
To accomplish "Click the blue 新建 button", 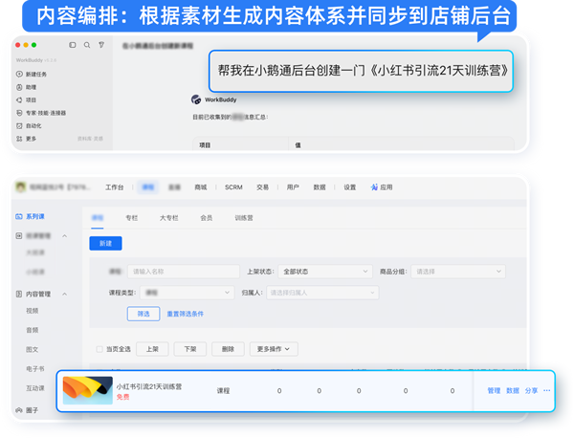I will (x=105, y=243).
